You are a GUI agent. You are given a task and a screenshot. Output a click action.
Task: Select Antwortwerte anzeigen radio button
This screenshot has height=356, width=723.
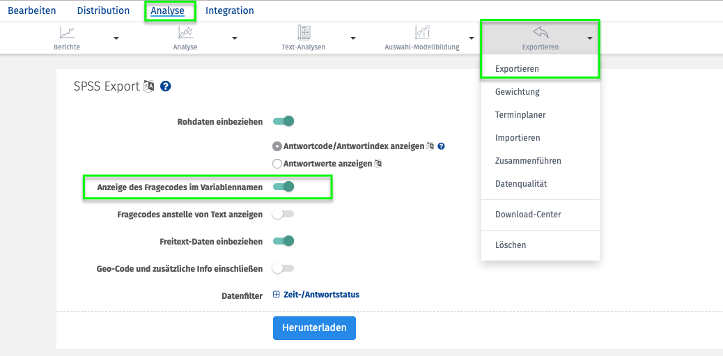pos(277,164)
